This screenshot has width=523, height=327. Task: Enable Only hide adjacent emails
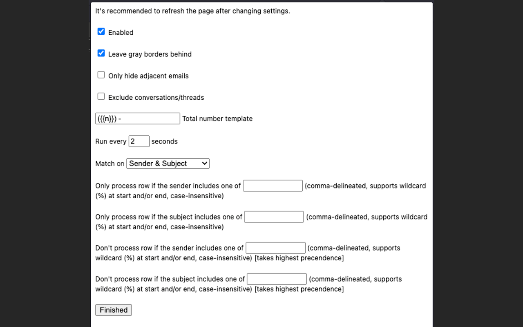point(101,74)
